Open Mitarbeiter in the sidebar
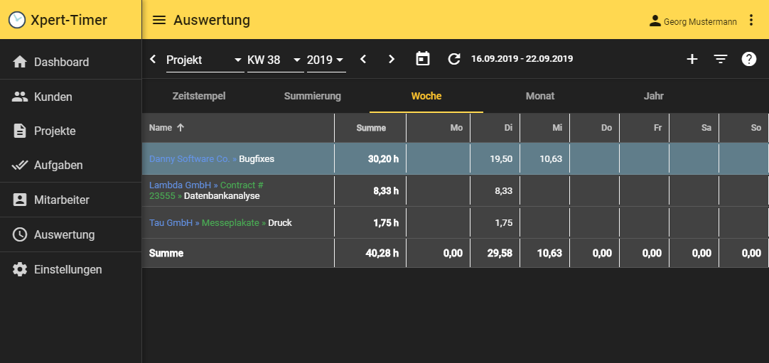The height and width of the screenshot is (363, 769). (x=70, y=200)
